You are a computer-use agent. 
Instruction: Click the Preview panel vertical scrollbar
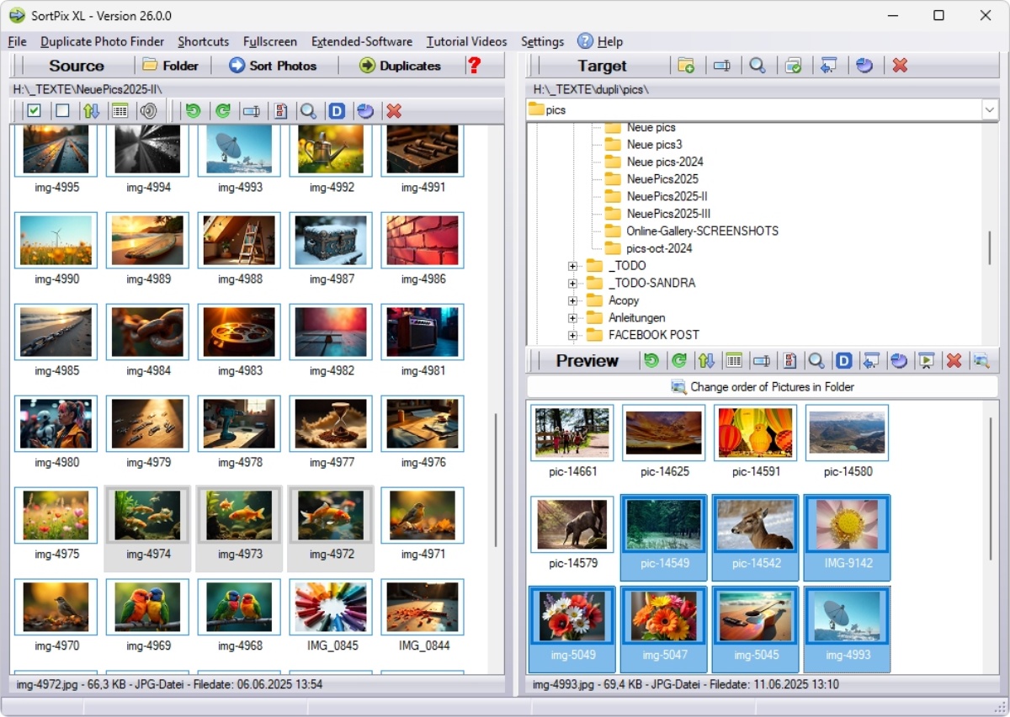[989, 488]
